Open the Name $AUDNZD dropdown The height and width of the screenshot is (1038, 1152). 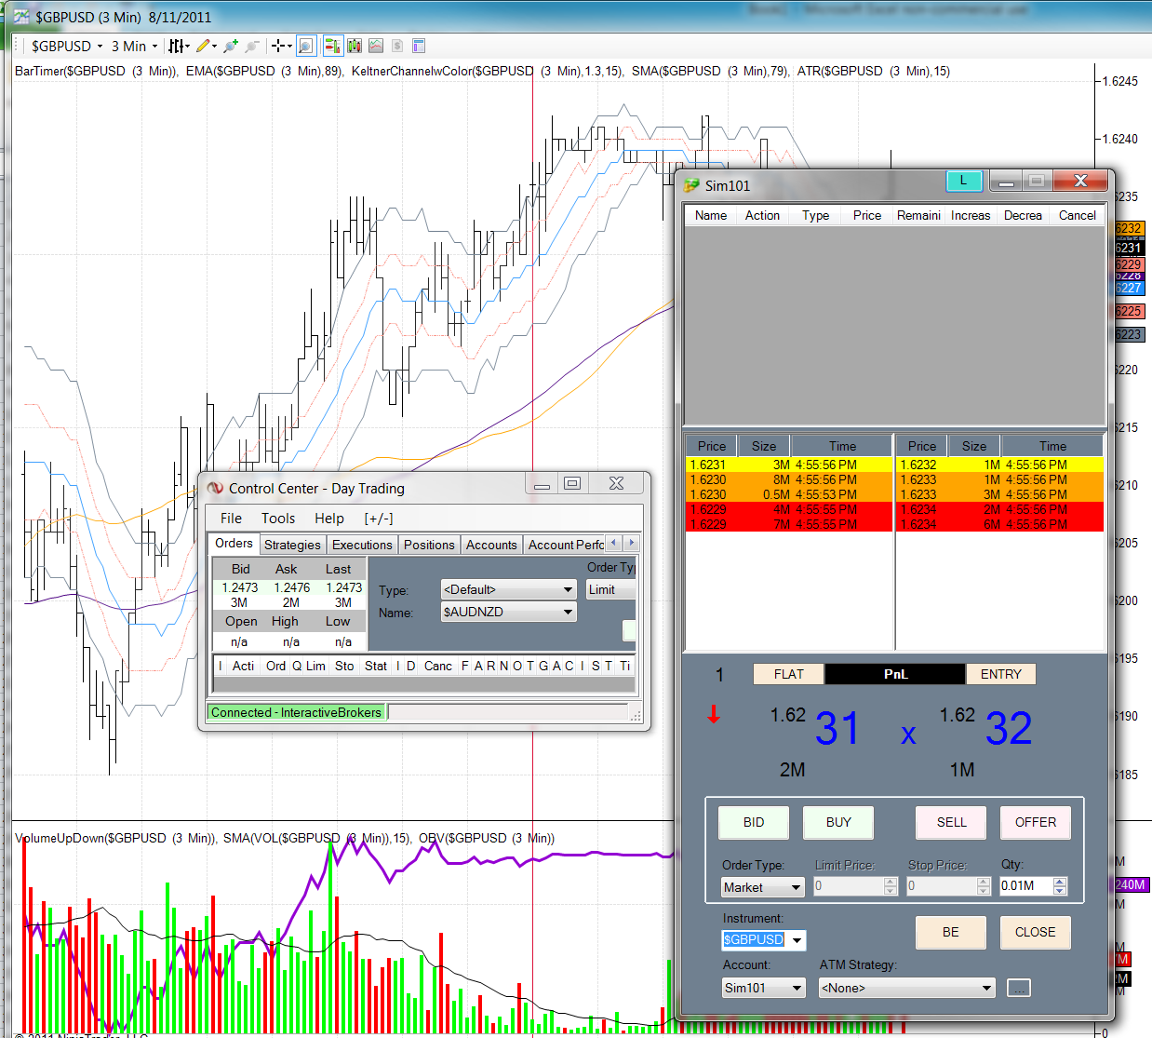point(508,612)
